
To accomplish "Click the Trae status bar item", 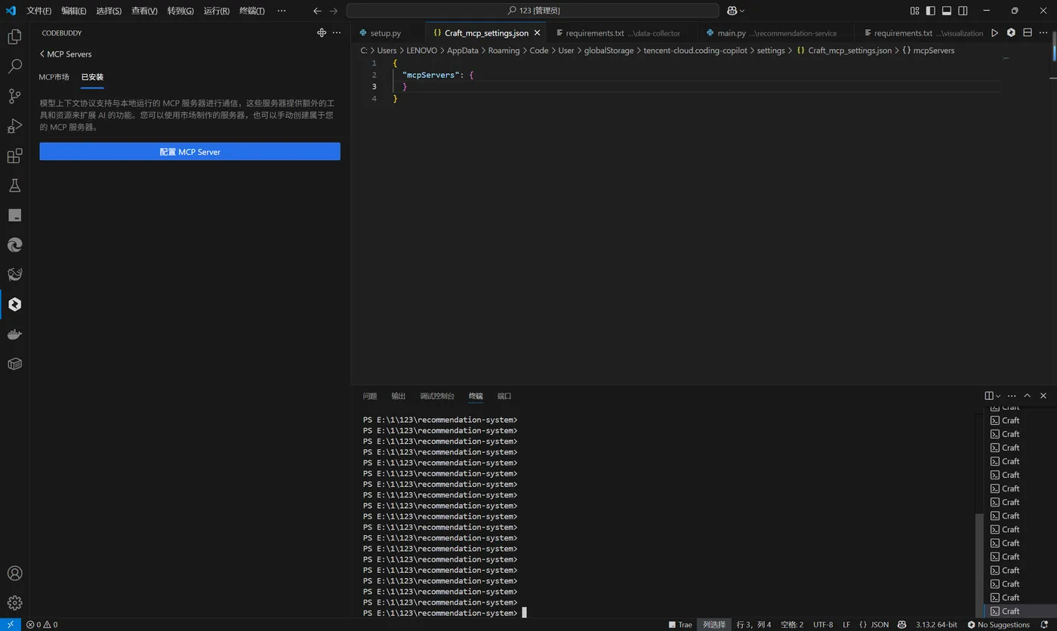I will [x=680, y=624].
